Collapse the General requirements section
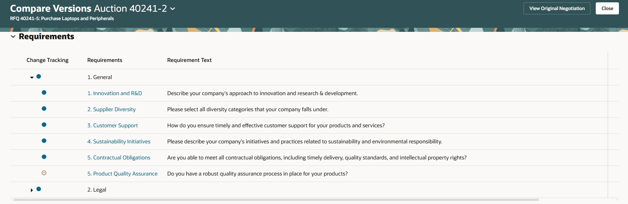The width and height of the screenshot is (628, 204). [32, 77]
